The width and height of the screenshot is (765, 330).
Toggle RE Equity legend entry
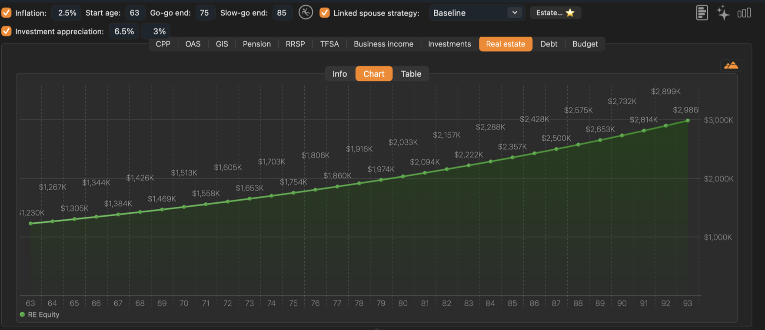[x=40, y=314]
